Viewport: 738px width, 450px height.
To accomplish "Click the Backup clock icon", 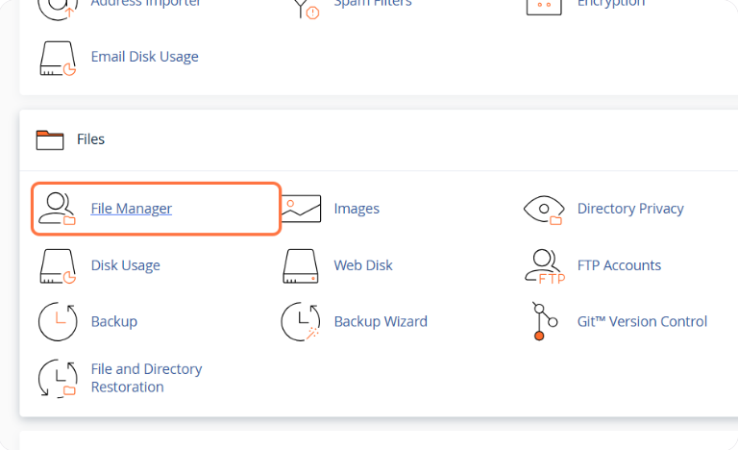I will (57, 322).
